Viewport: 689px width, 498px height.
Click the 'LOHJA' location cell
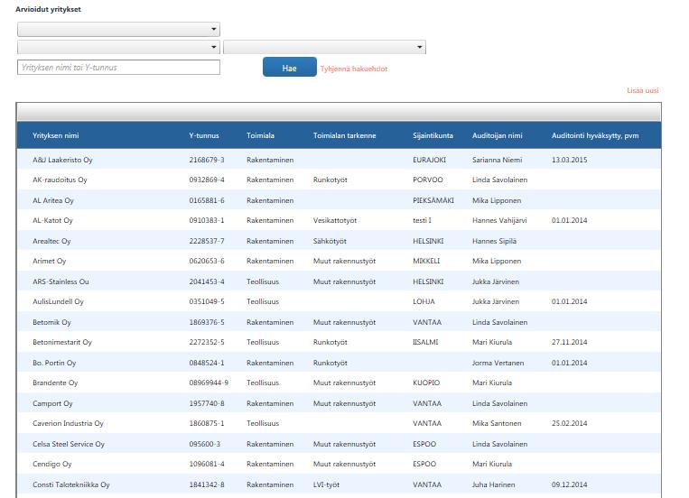click(x=424, y=301)
